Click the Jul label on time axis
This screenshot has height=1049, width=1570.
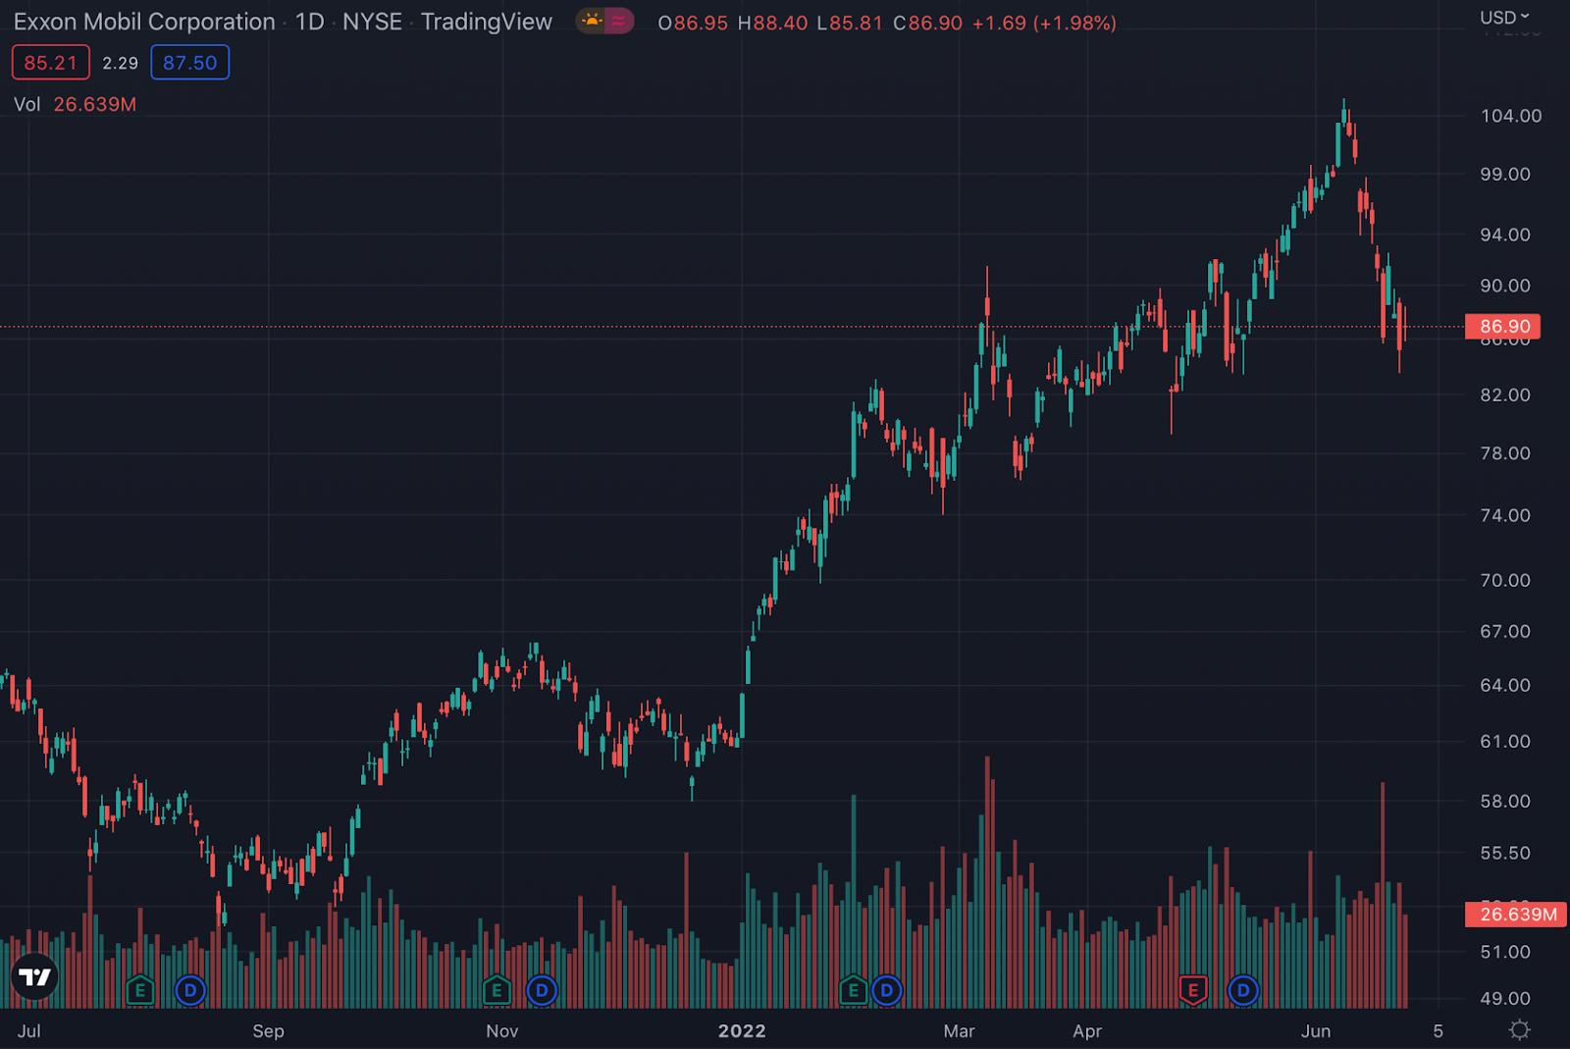[x=29, y=1030]
